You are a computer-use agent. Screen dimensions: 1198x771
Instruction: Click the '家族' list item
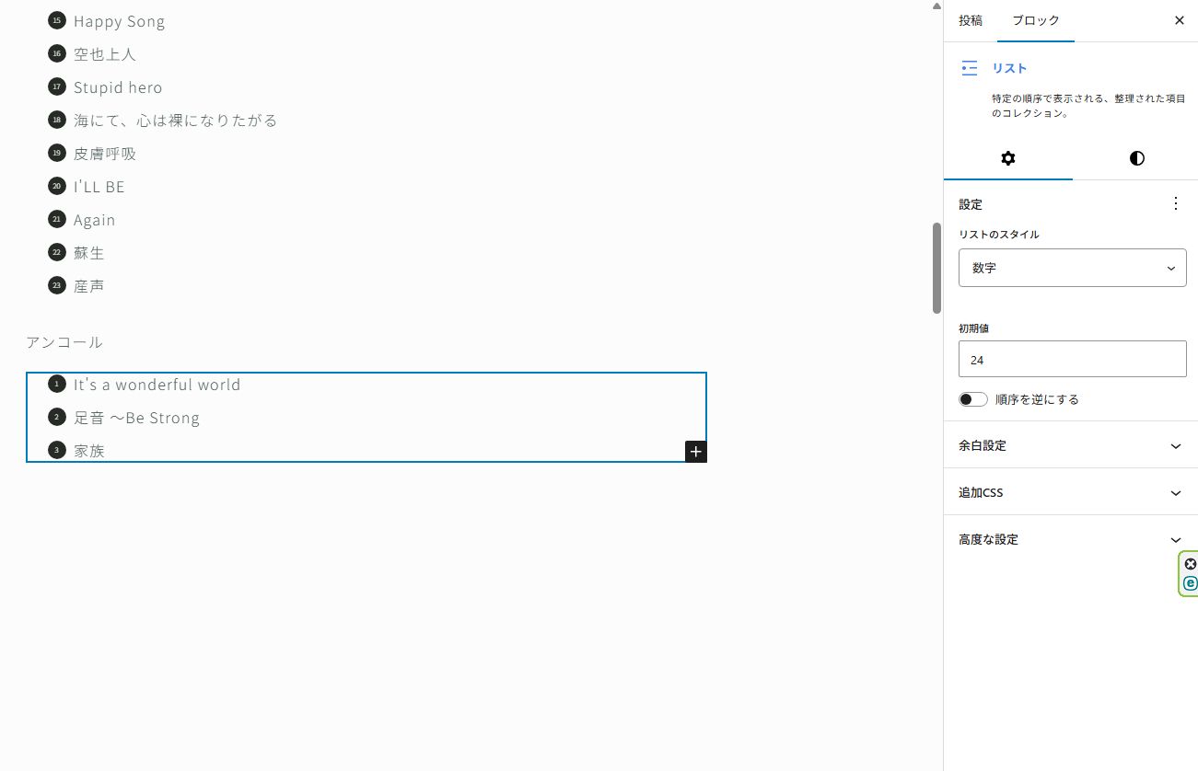click(89, 451)
